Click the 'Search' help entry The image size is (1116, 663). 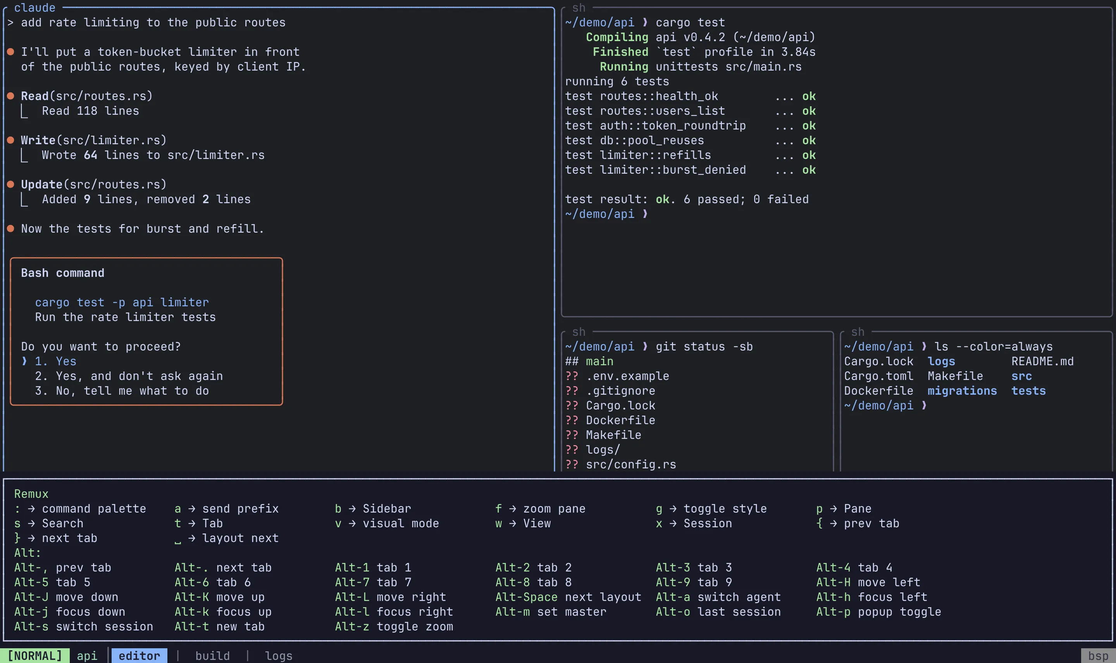pos(49,523)
